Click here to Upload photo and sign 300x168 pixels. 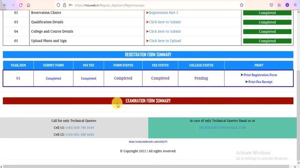point(165,41)
